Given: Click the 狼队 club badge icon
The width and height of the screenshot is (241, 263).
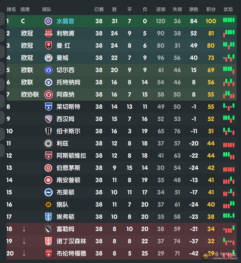Looking at the screenshot, I should [48, 205].
